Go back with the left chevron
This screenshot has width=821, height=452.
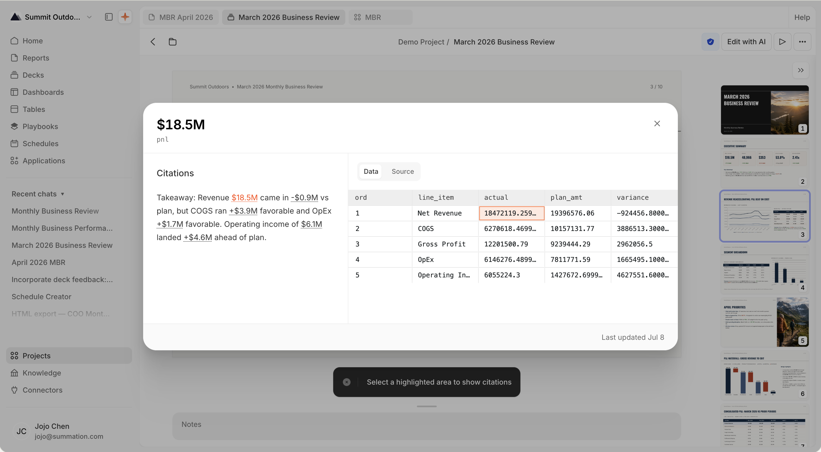coord(153,42)
